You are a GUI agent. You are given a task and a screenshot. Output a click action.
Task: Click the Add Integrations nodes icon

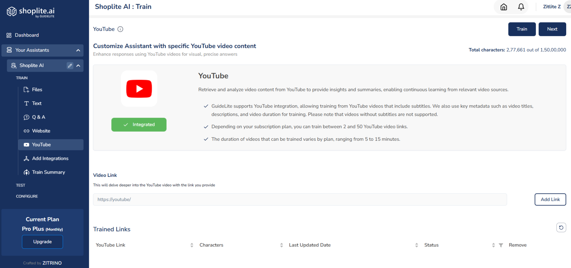point(26,158)
